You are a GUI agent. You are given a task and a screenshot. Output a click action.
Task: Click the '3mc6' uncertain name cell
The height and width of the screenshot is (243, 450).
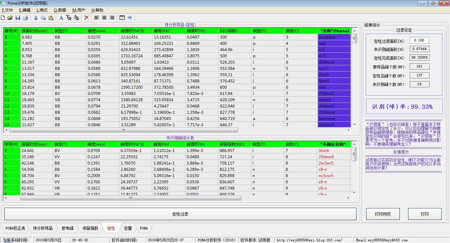[x=334, y=151]
